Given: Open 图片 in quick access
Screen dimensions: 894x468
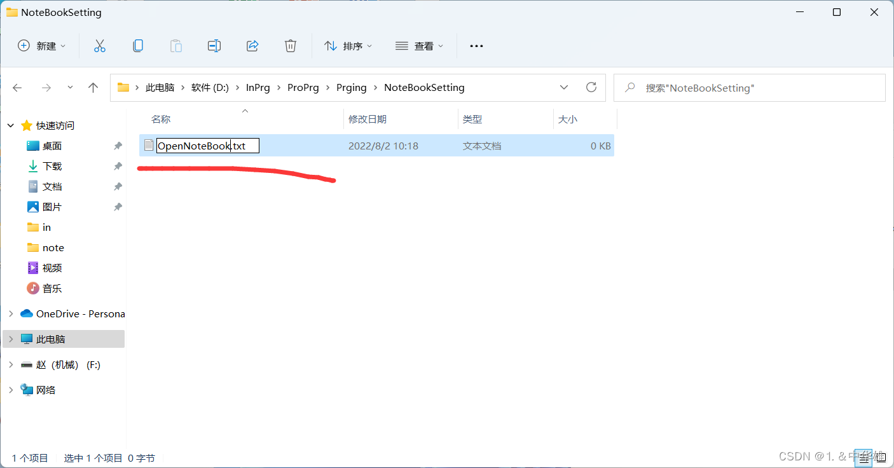Looking at the screenshot, I should click(52, 207).
